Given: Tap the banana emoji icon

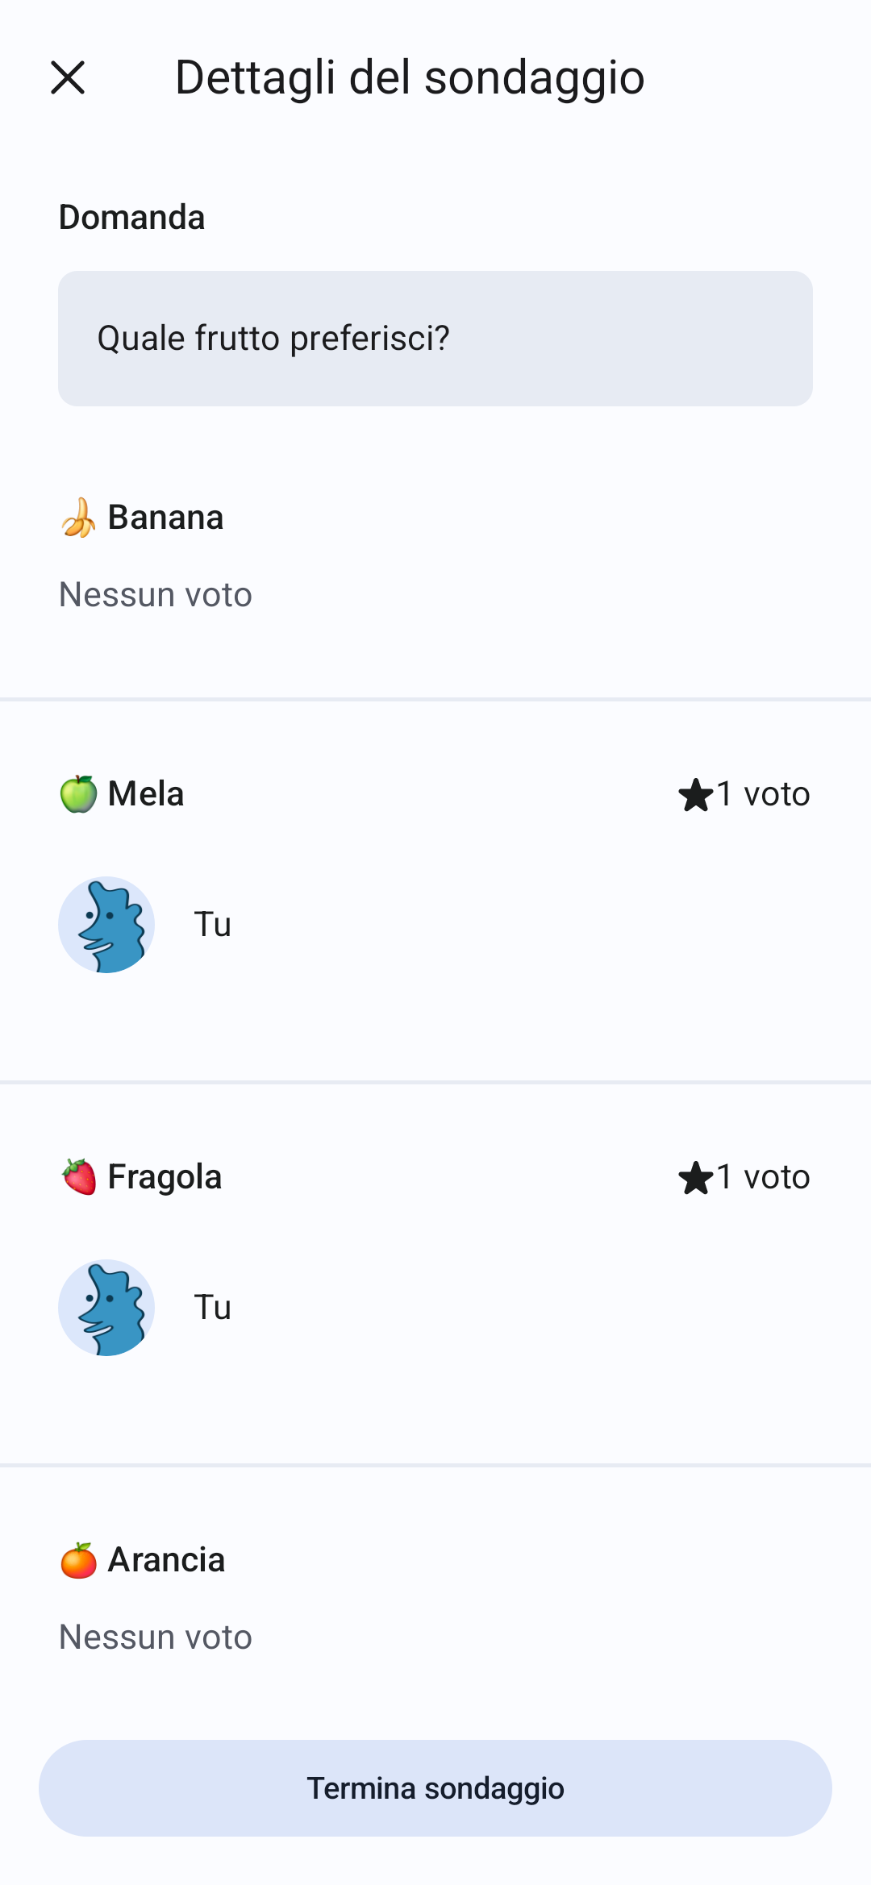Looking at the screenshot, I should pos(78,518).
